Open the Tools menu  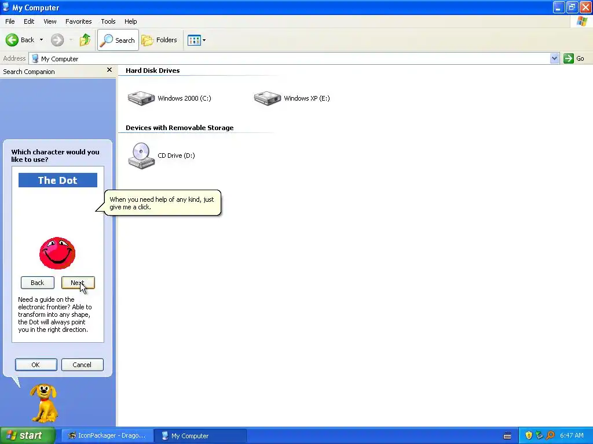pyautogui.click(x=108, y=21)
